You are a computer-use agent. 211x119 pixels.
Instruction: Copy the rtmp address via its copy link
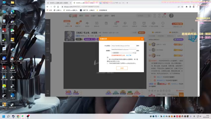pos(138,46)
